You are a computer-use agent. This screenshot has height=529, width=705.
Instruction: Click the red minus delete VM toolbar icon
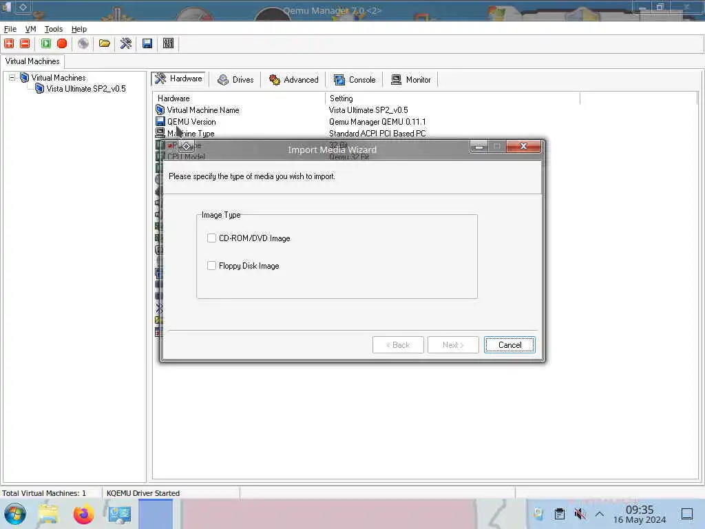point(25,43)
